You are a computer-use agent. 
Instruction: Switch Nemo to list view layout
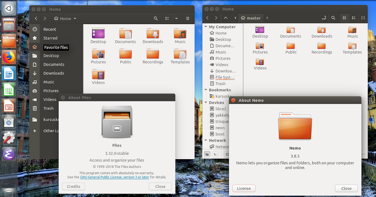click(x=353, y=18)
